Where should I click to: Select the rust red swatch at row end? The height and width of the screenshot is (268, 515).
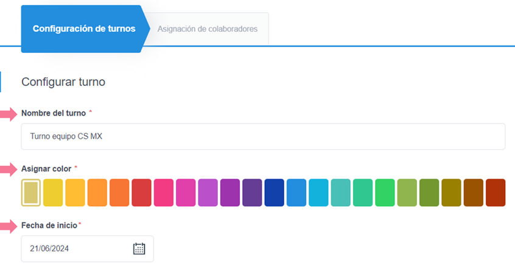point(496,192)
